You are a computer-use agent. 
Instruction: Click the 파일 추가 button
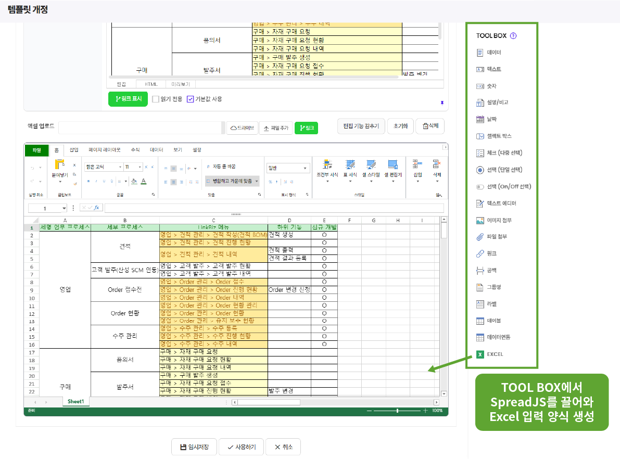276,128
